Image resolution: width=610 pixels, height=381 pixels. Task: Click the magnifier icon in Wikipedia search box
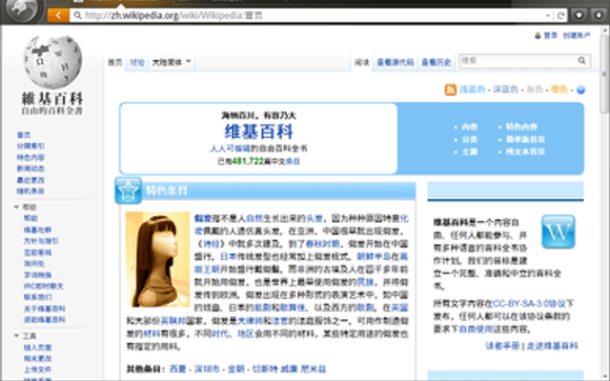581,61
